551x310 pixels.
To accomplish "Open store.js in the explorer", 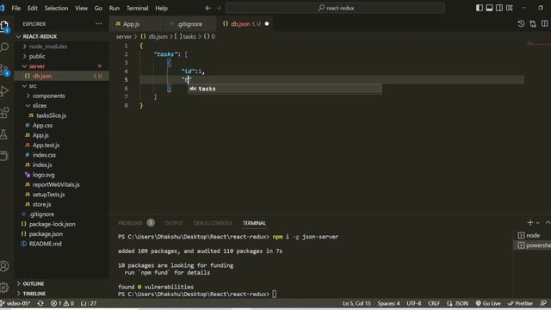I will (x=42, y=204).
